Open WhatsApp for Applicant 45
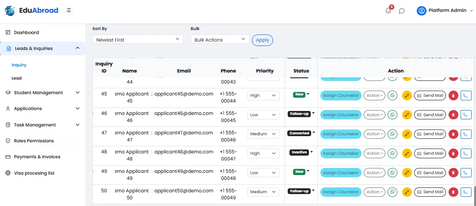This screenshot has height=206, width=476. (x=392, y=95)
